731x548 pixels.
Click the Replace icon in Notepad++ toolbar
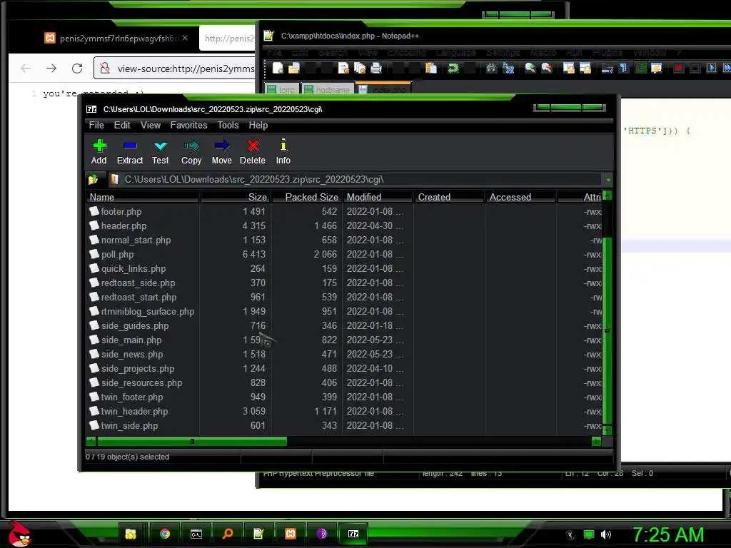pos(508,68)
